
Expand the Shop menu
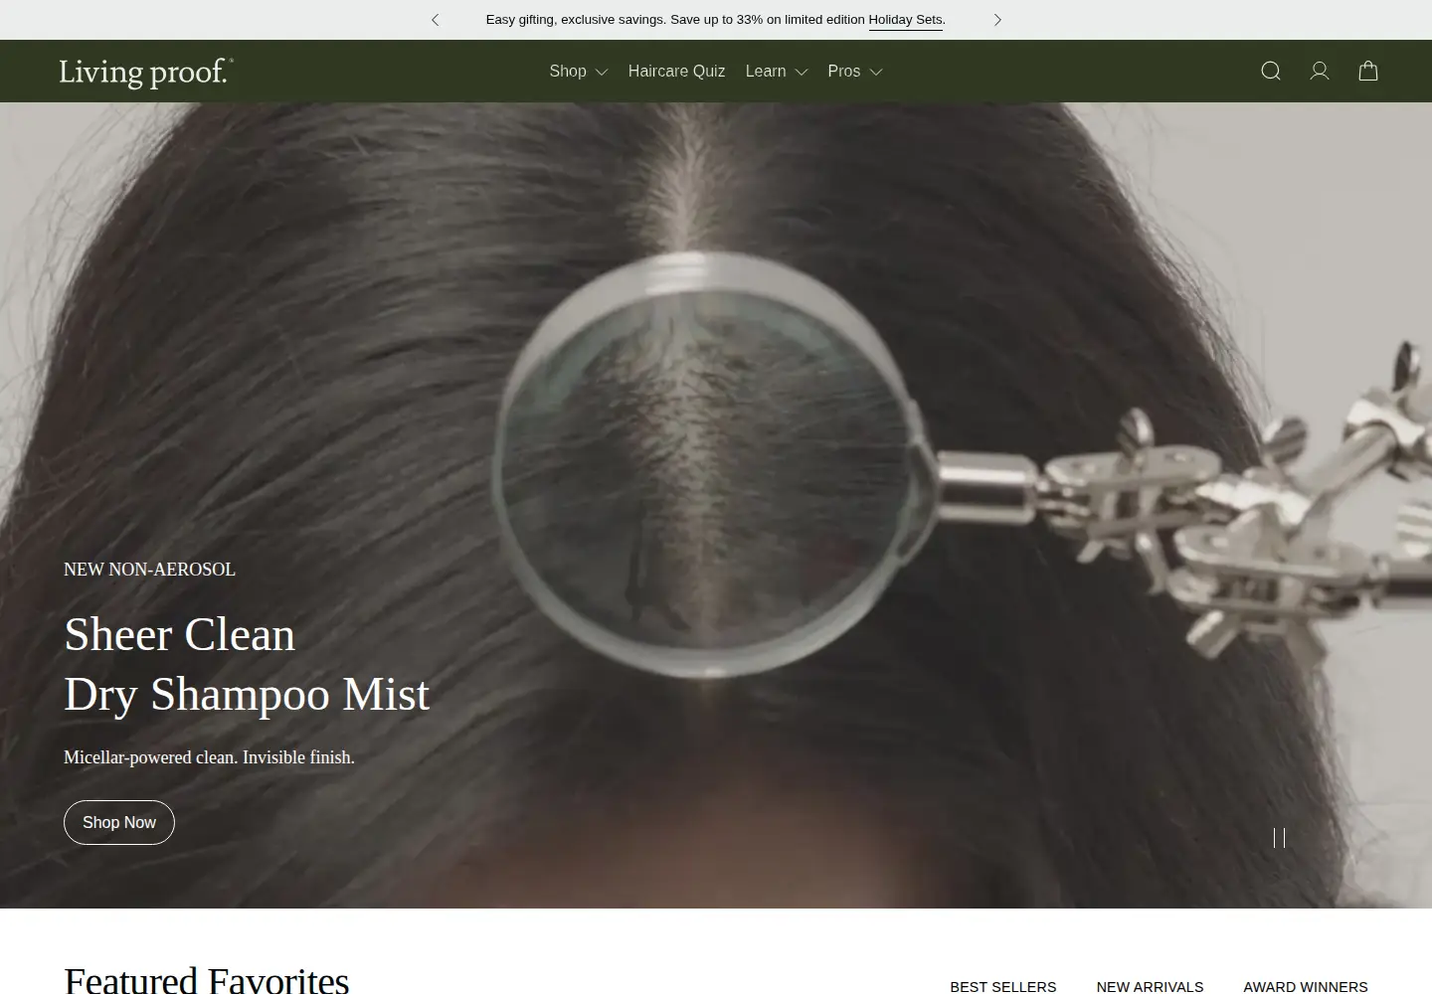pyautogui.click(x=579, y=72)
